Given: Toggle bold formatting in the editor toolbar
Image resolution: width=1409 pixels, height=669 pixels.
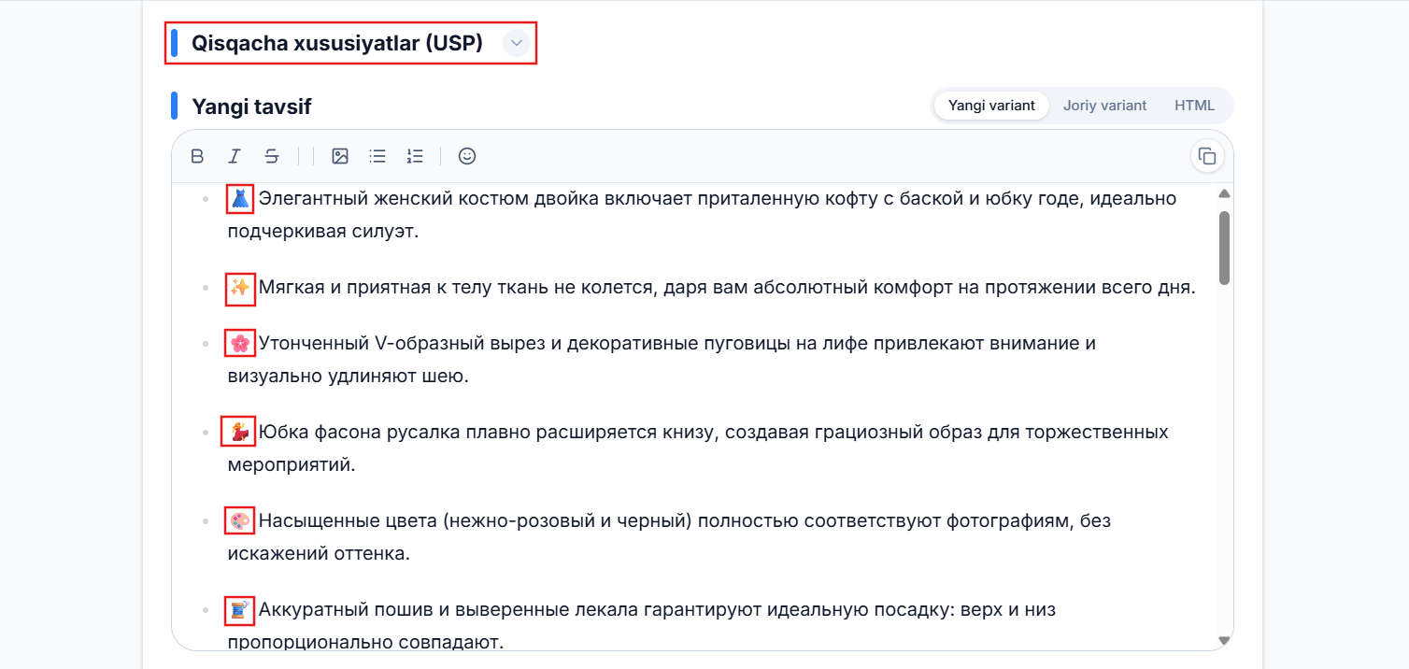Looking at the screenshot, I should coord(197,156).
